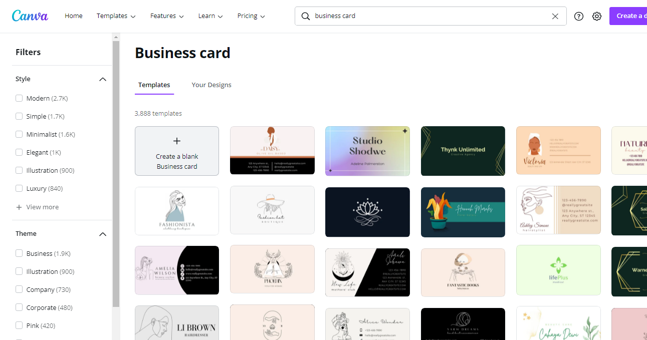Collapse the Theme filter section

(x=103, y=234)
